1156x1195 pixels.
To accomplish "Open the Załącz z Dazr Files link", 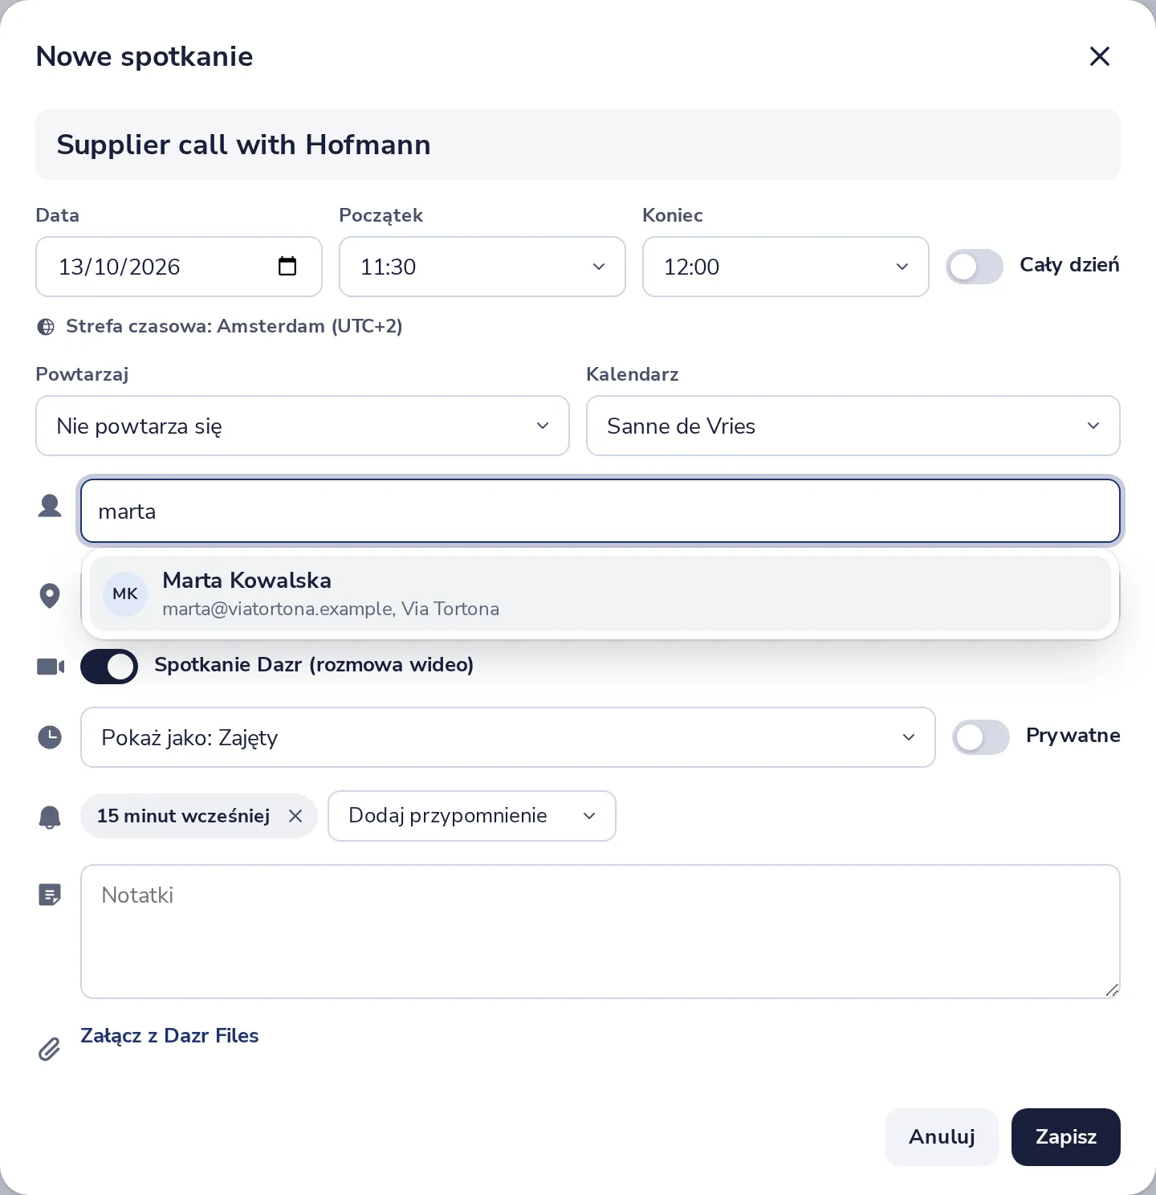I will click(x=169, y=1036).
